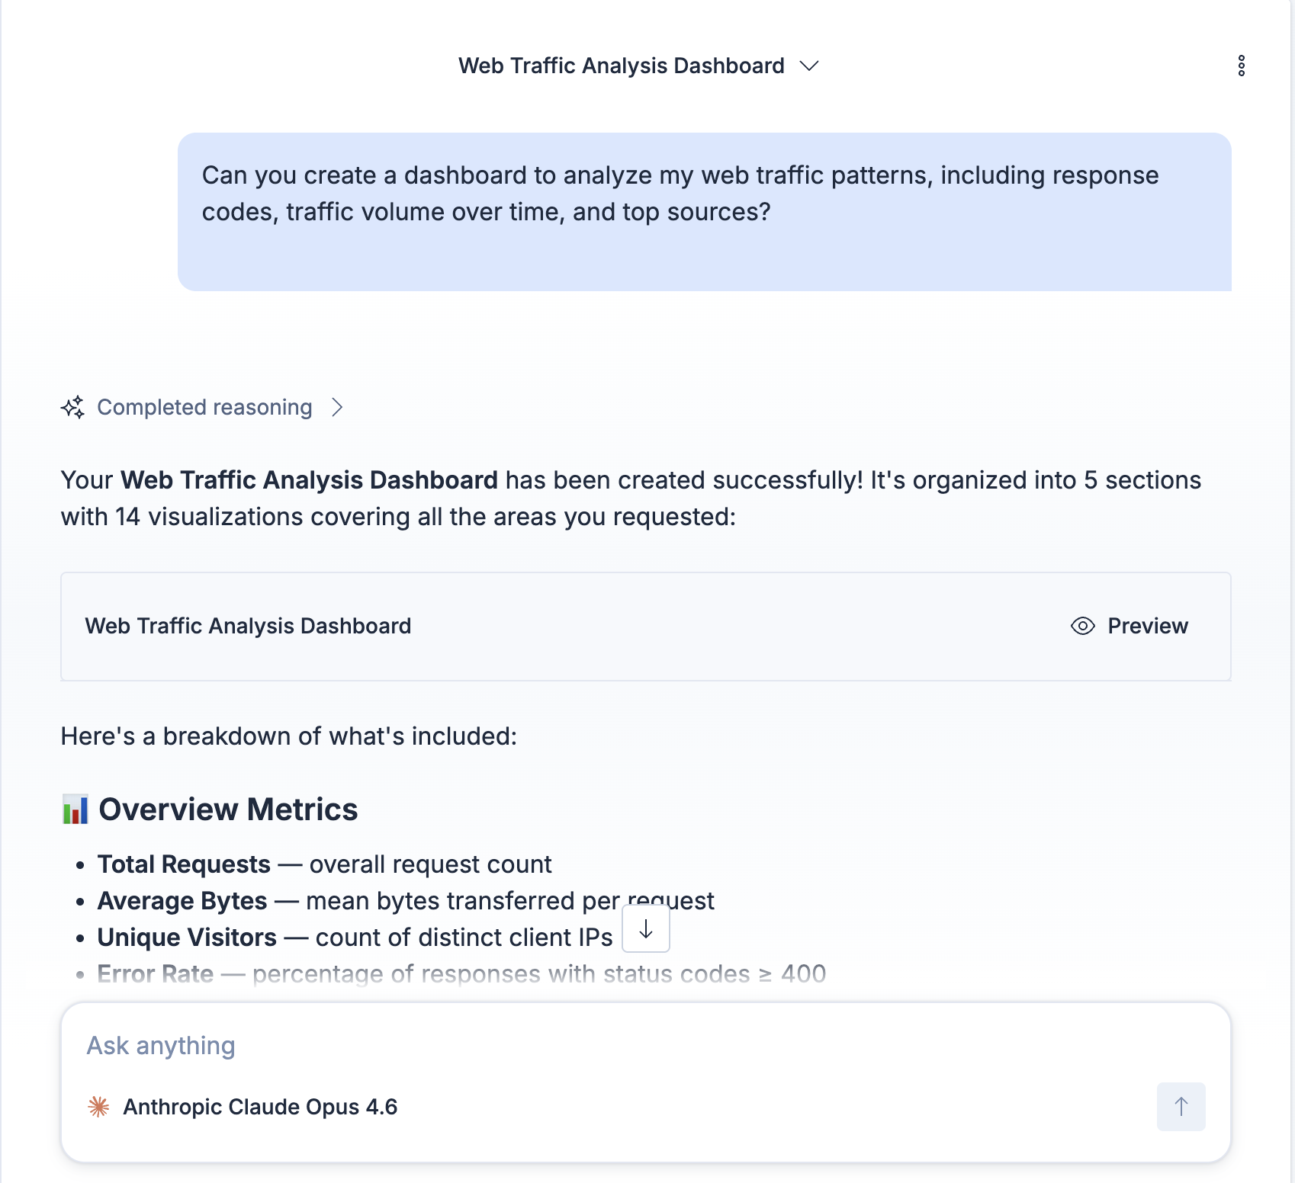
Task: Expand the Completed reasoning section
Action: tap(204, 407)
